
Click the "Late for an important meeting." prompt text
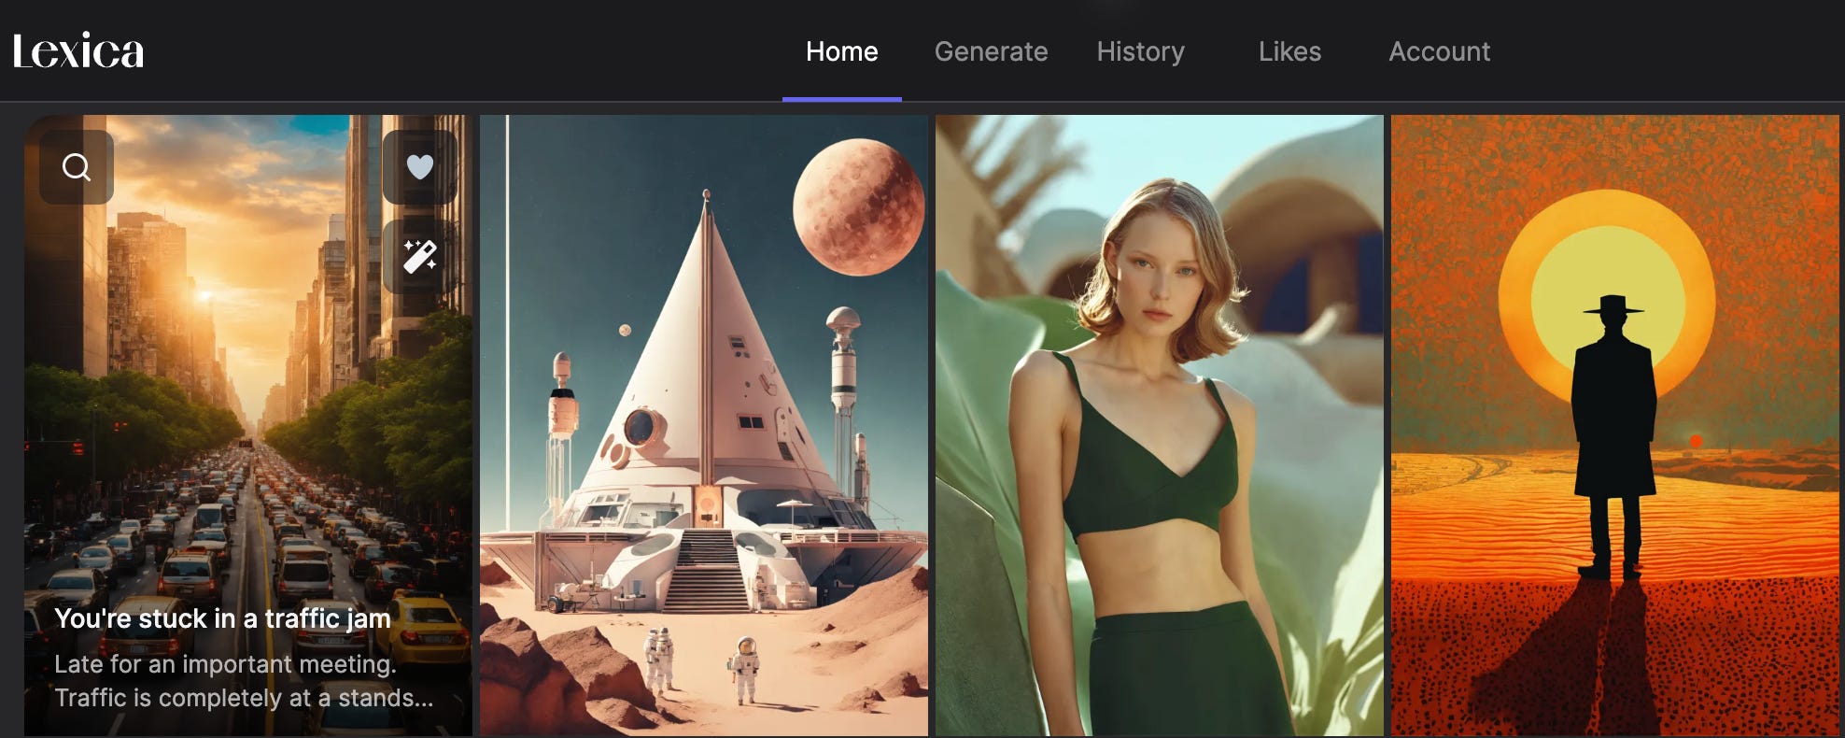coord(225,664)
